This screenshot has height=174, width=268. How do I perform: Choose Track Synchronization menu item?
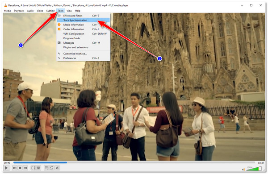click(84, 20)
